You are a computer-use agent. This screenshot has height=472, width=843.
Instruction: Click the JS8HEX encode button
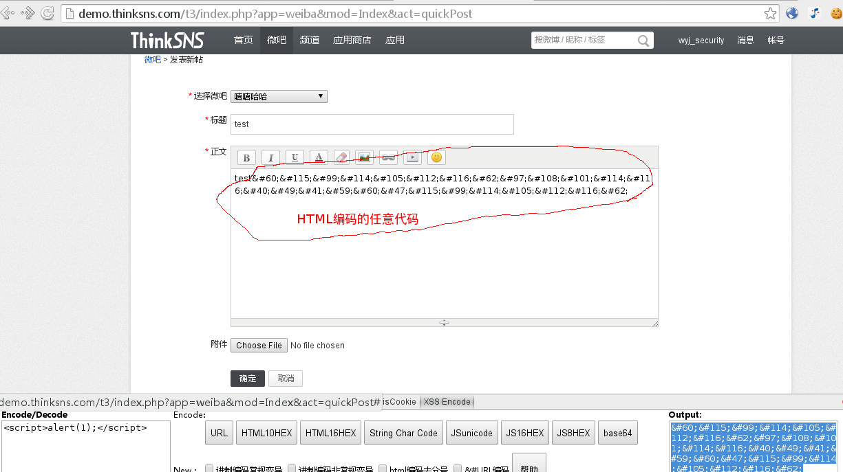573,433
